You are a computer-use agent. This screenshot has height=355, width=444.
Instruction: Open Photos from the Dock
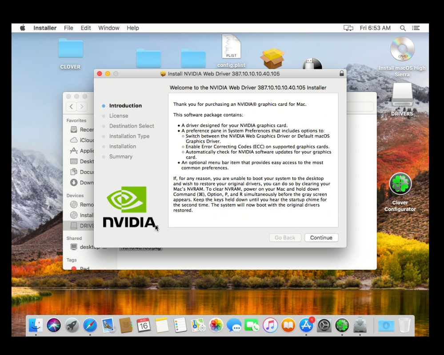[x=216, y=325]
